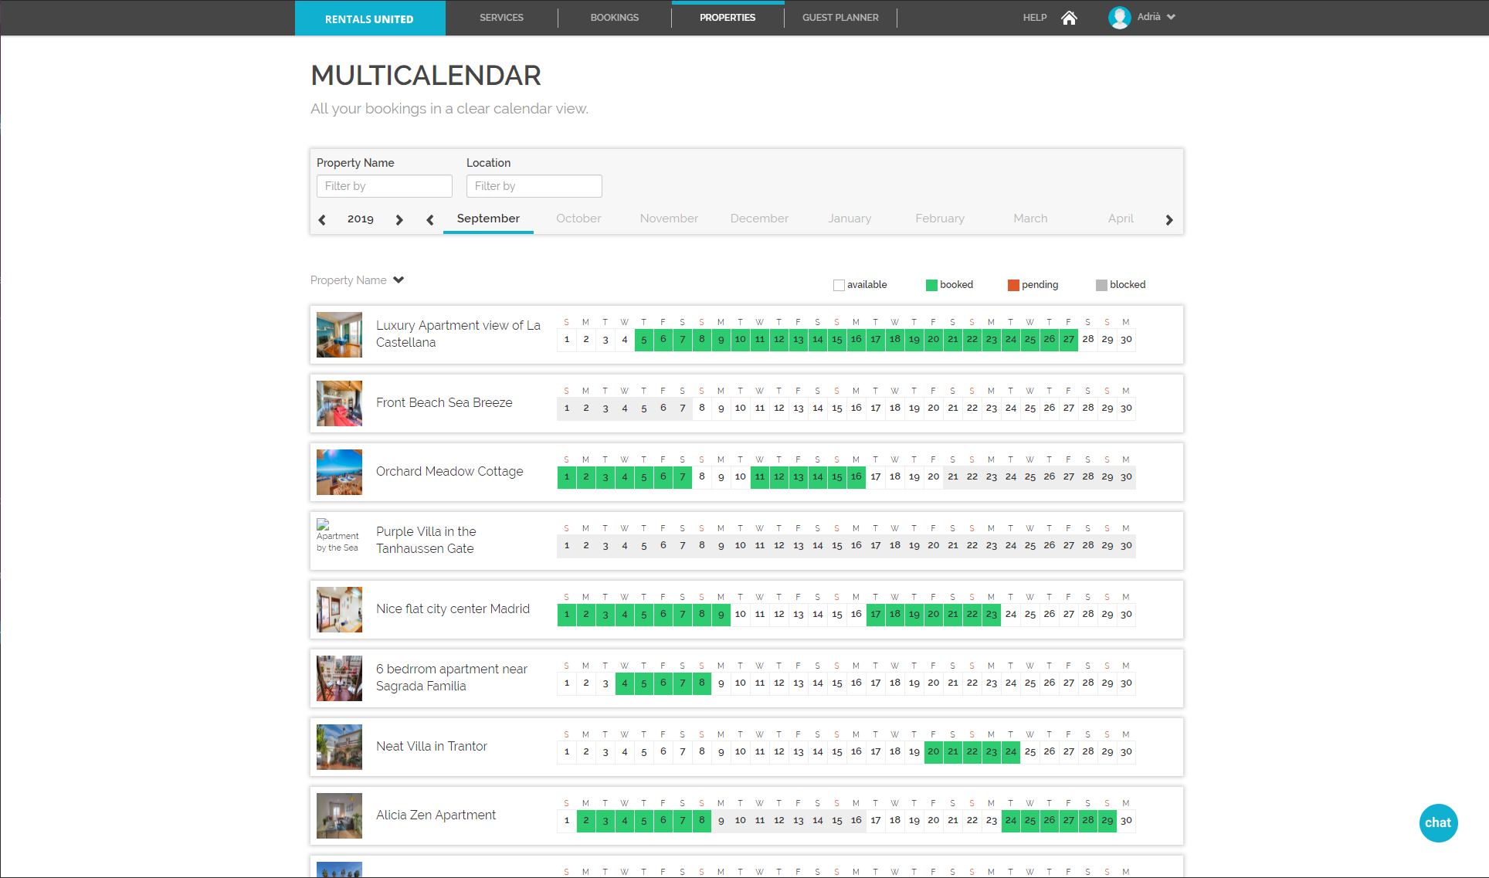Image resolution: width=1489 pixels, height=878 pixels.
Task: Focus the Location filter field
Action: point(534,186)
